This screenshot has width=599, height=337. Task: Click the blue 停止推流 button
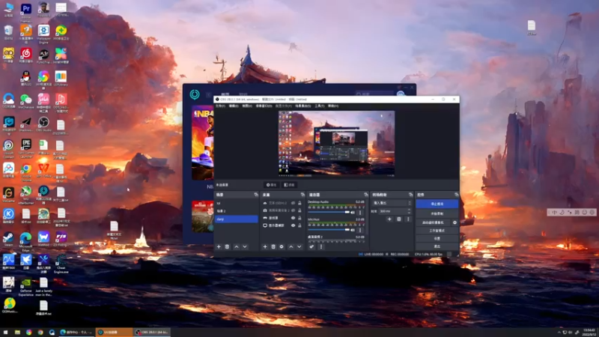click(437, 204)
